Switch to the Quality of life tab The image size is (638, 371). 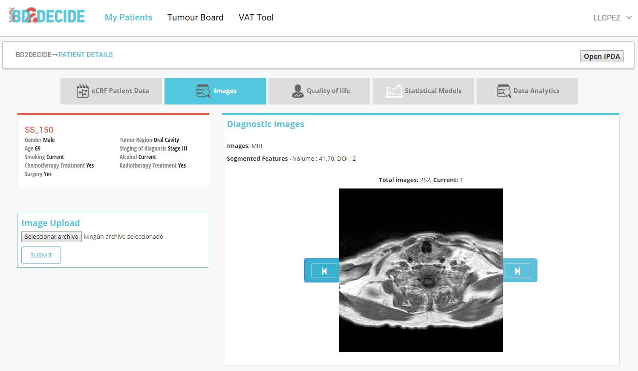pyautogui.click(x=328, y=91)
